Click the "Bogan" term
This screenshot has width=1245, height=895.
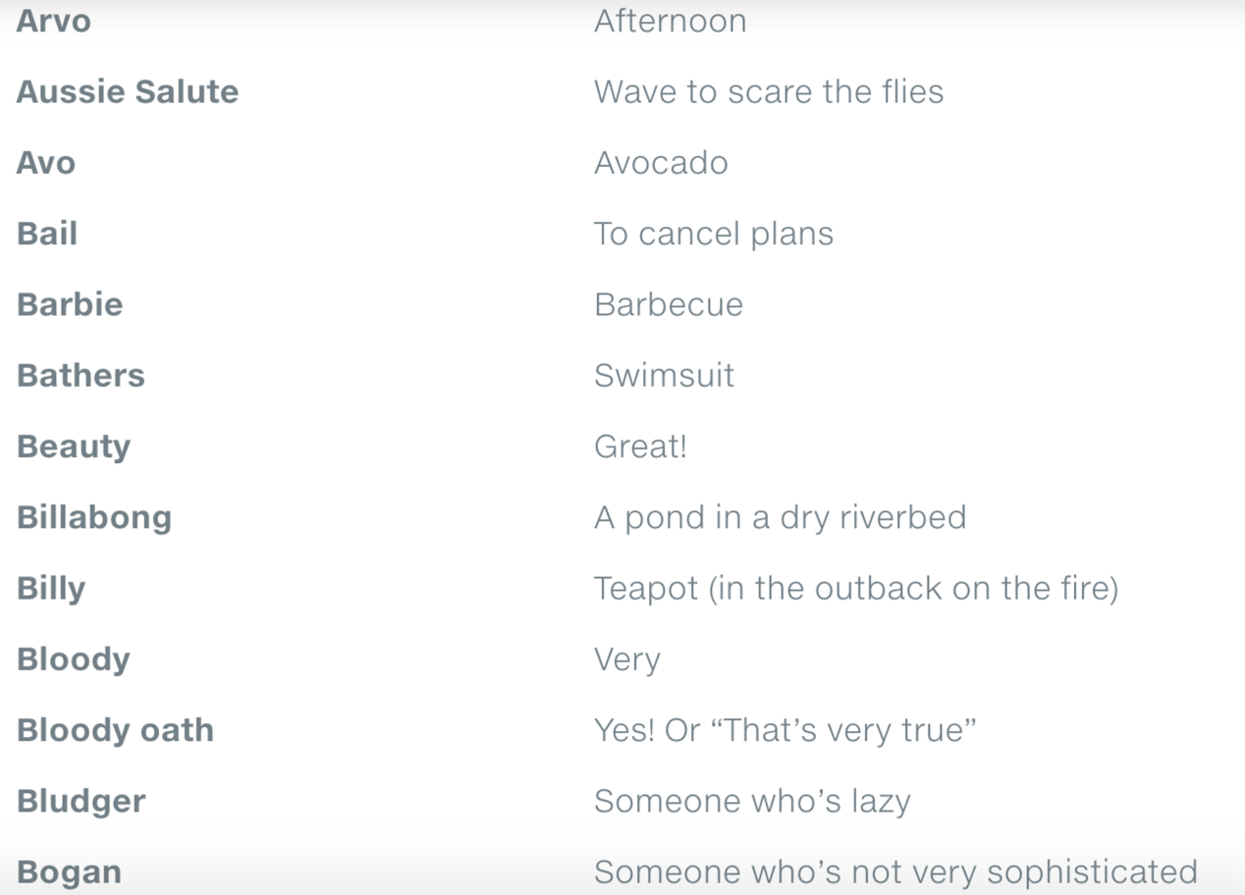(69, 871)
